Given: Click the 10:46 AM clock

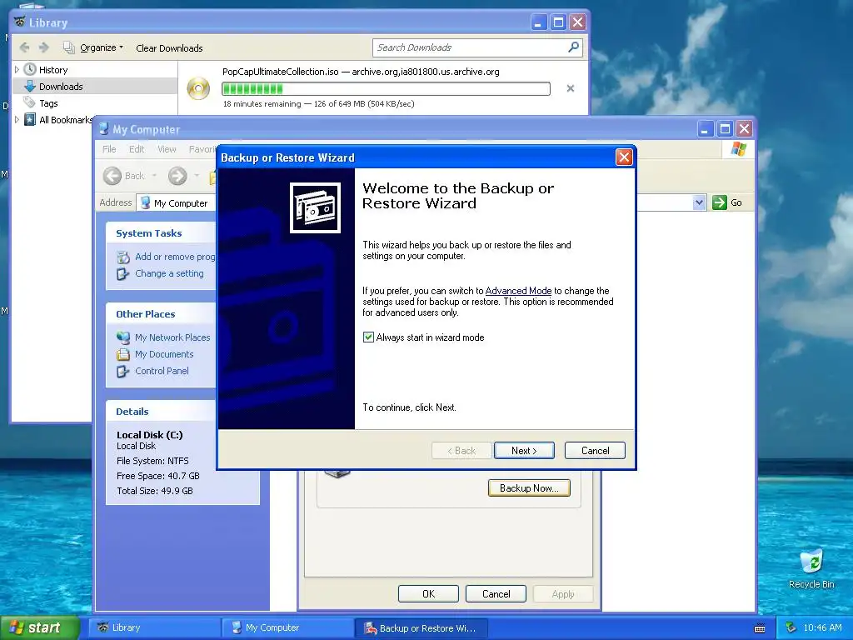Looking at the screenshot, I should pos(822,628).
